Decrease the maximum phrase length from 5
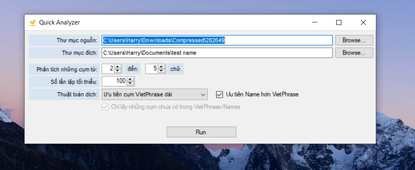Viewport: 415px width, 170px height. 162,71
